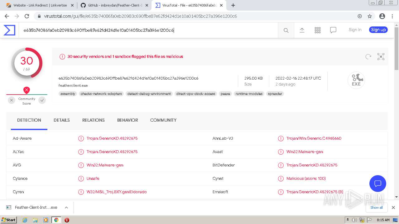Image resolution: width=399 pixels, height=224 pixels.
Task: Open the upload file icon
Action: point(302,30)
